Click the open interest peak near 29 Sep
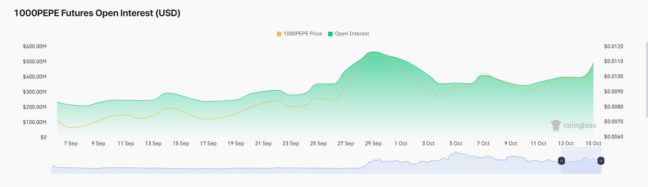This screenshot has height=187, width=648. point(373,52)
